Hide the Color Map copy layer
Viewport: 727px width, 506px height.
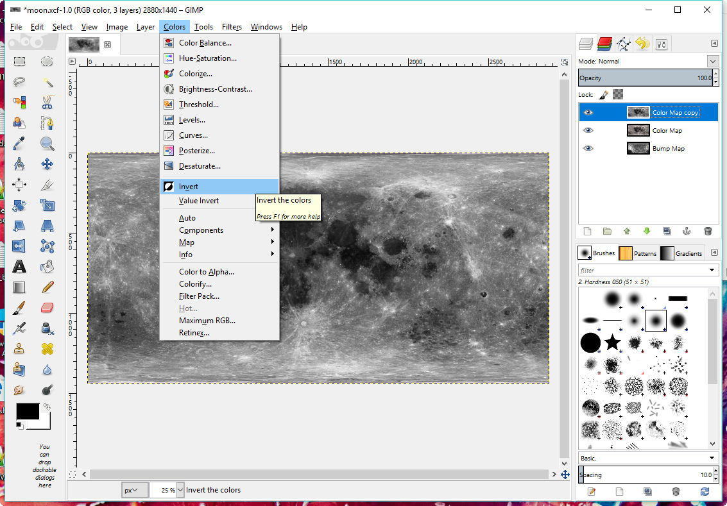[588, 112]
